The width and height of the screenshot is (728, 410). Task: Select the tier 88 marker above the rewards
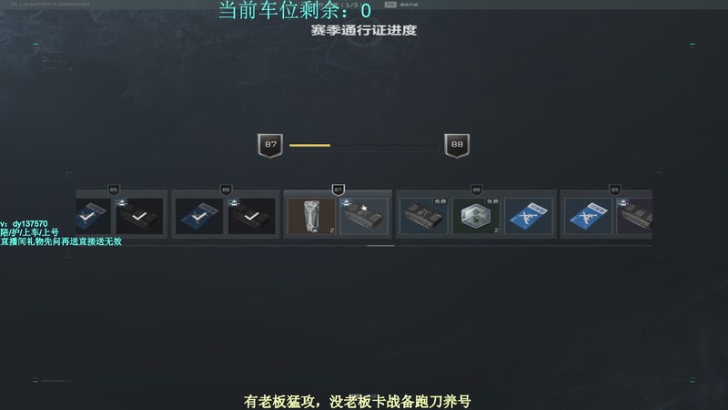(x=476, y=190)
